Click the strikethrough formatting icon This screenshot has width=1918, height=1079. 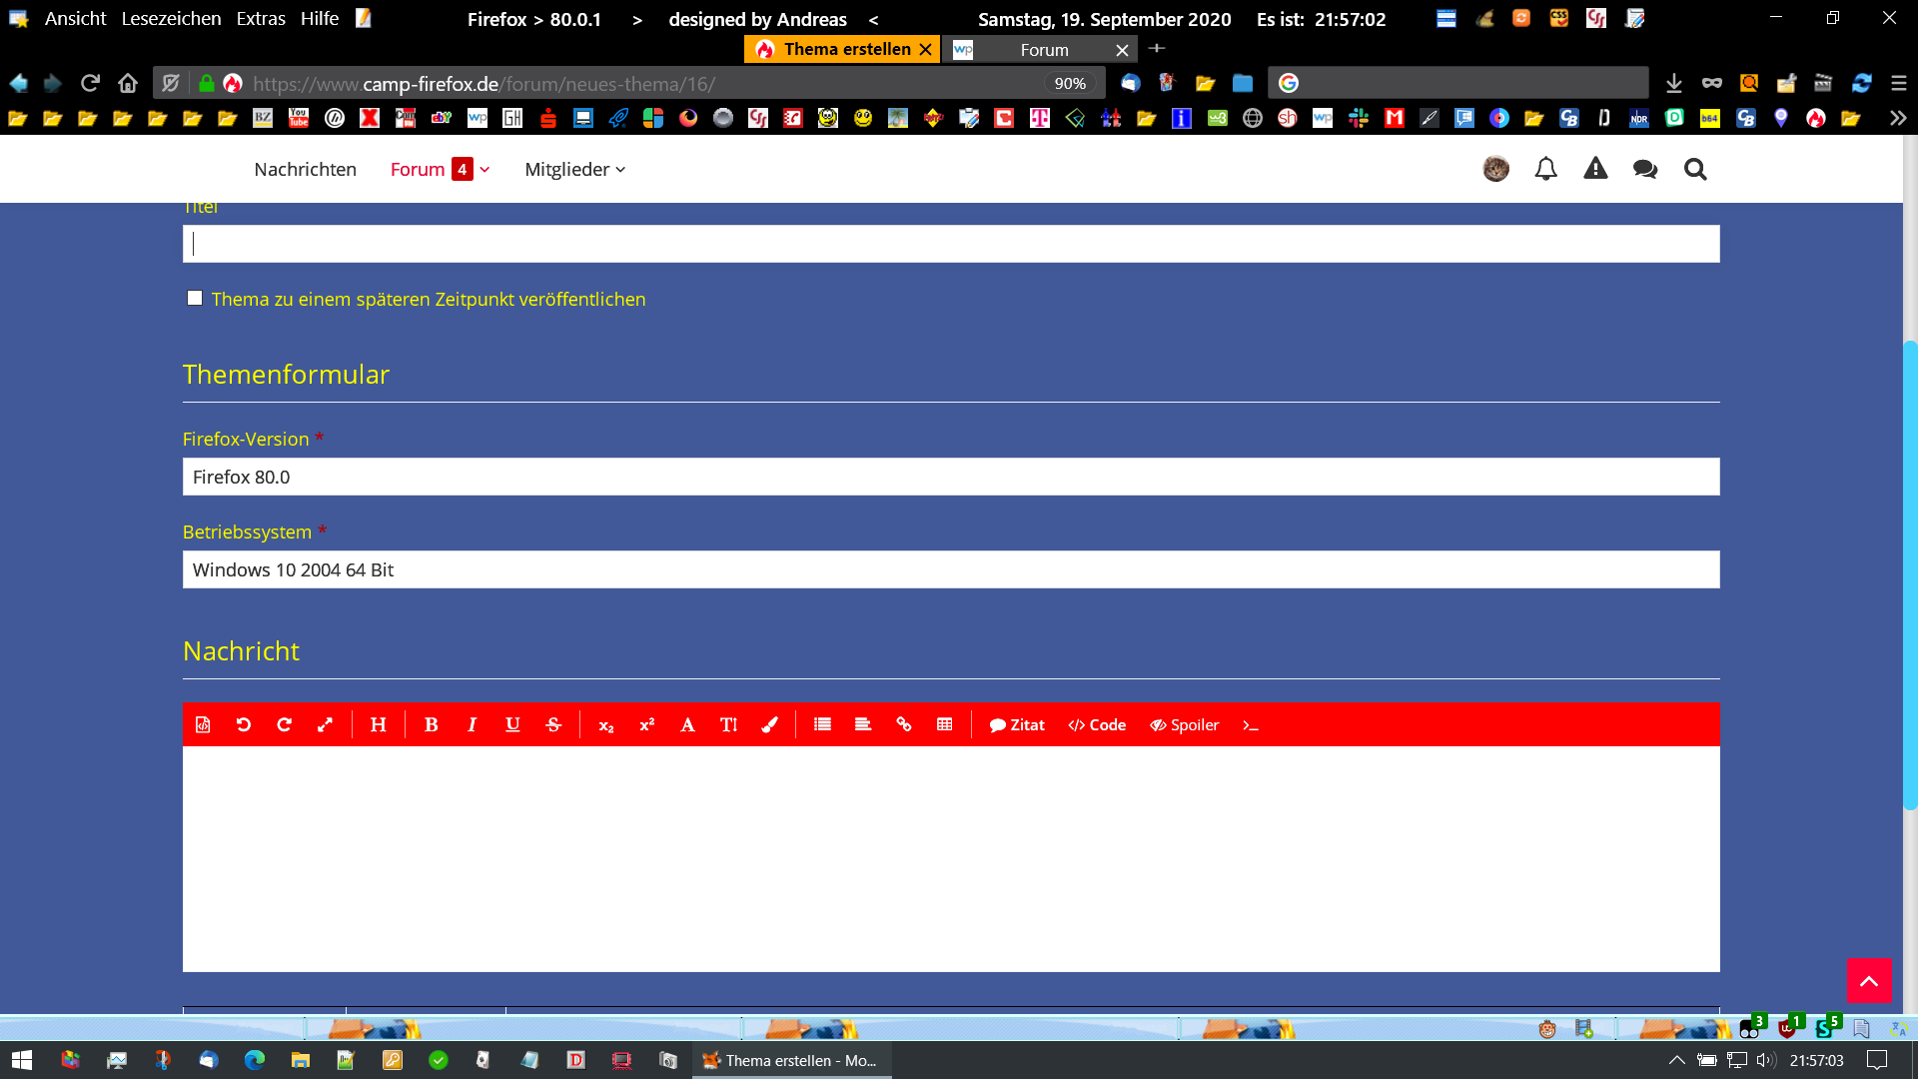553,725
